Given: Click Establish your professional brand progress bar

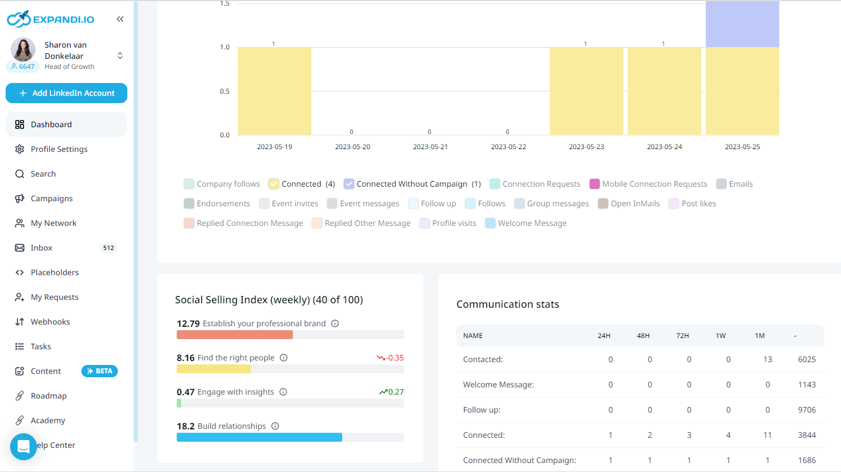Looking at the screenshot, I should point(290,335).
